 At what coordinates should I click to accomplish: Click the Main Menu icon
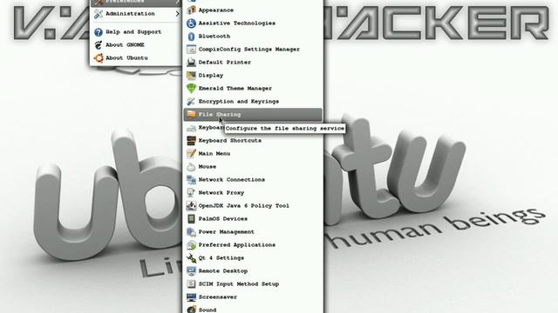(x=191, y=154)
